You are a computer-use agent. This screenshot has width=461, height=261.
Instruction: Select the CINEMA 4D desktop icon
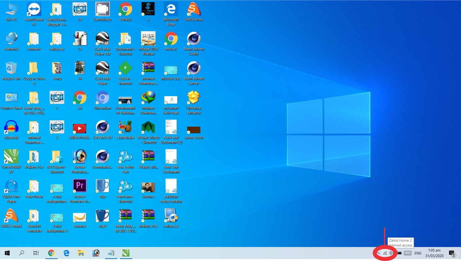(103, 130)
